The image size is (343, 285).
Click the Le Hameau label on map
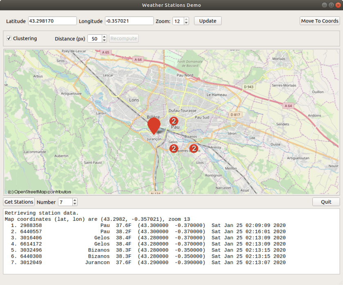point(216,94)
